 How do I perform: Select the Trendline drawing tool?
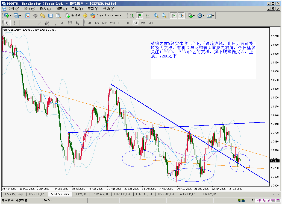point(39,23)
